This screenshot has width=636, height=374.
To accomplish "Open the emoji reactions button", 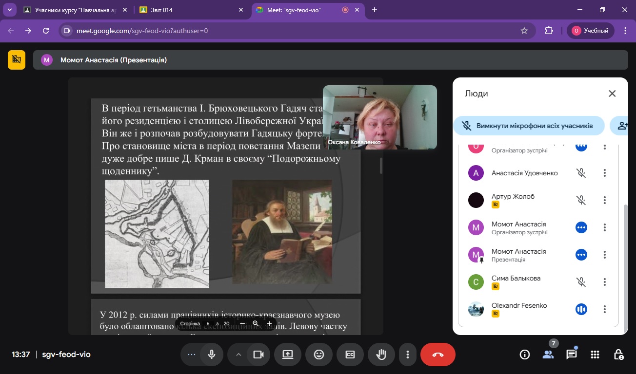I will (x=319, y=355).
